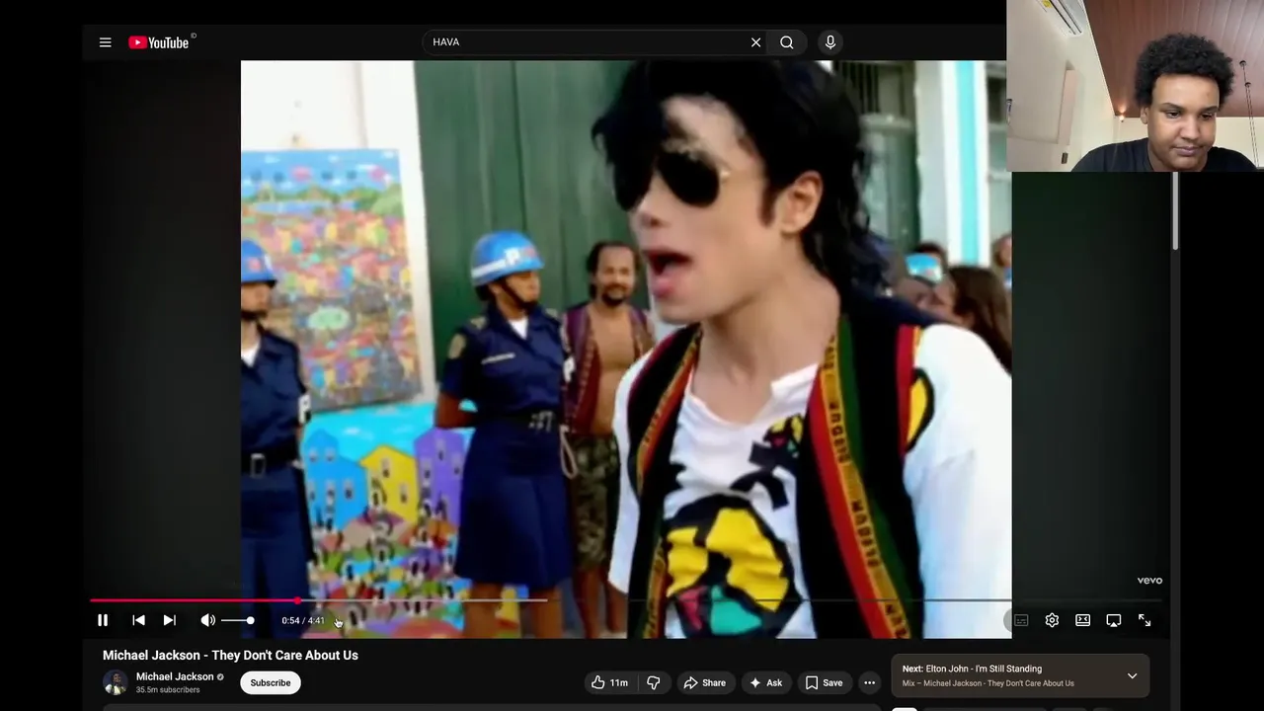Go to YouTube home via logo
This screenshot has width=1264, height=711.
[159, 42]
